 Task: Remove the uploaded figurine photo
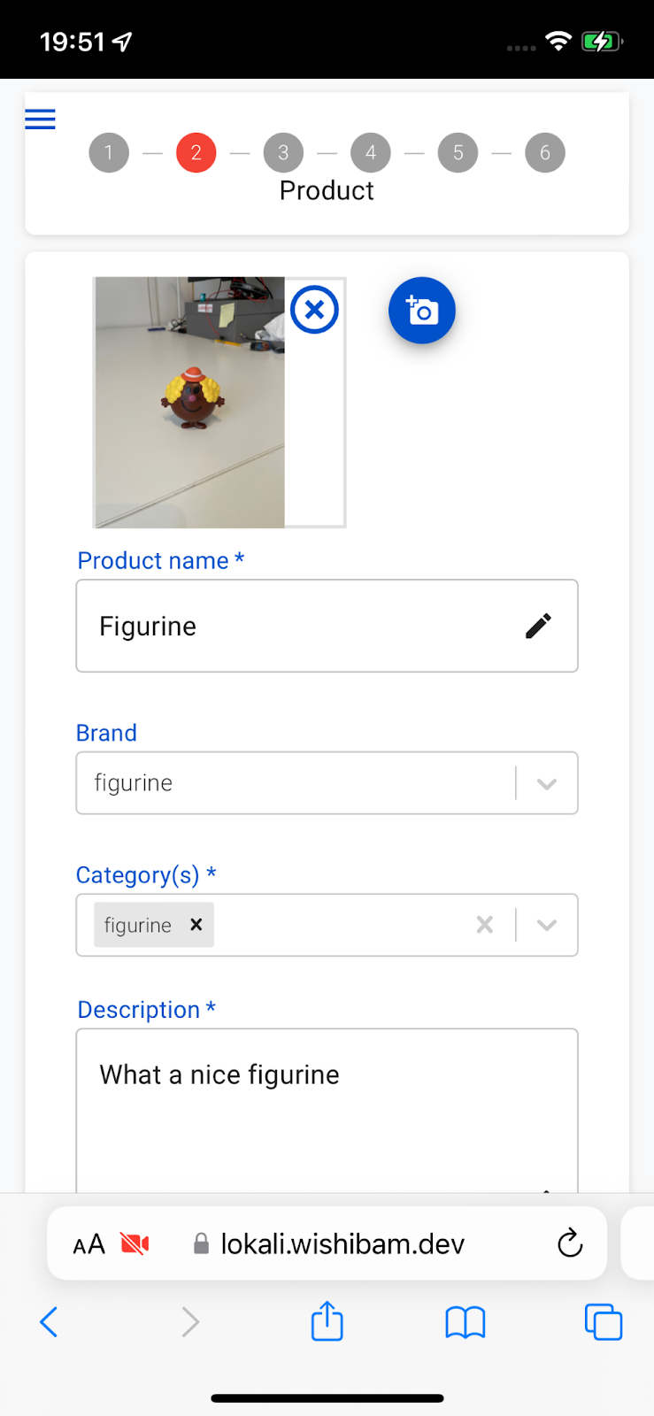coord(314,310)
